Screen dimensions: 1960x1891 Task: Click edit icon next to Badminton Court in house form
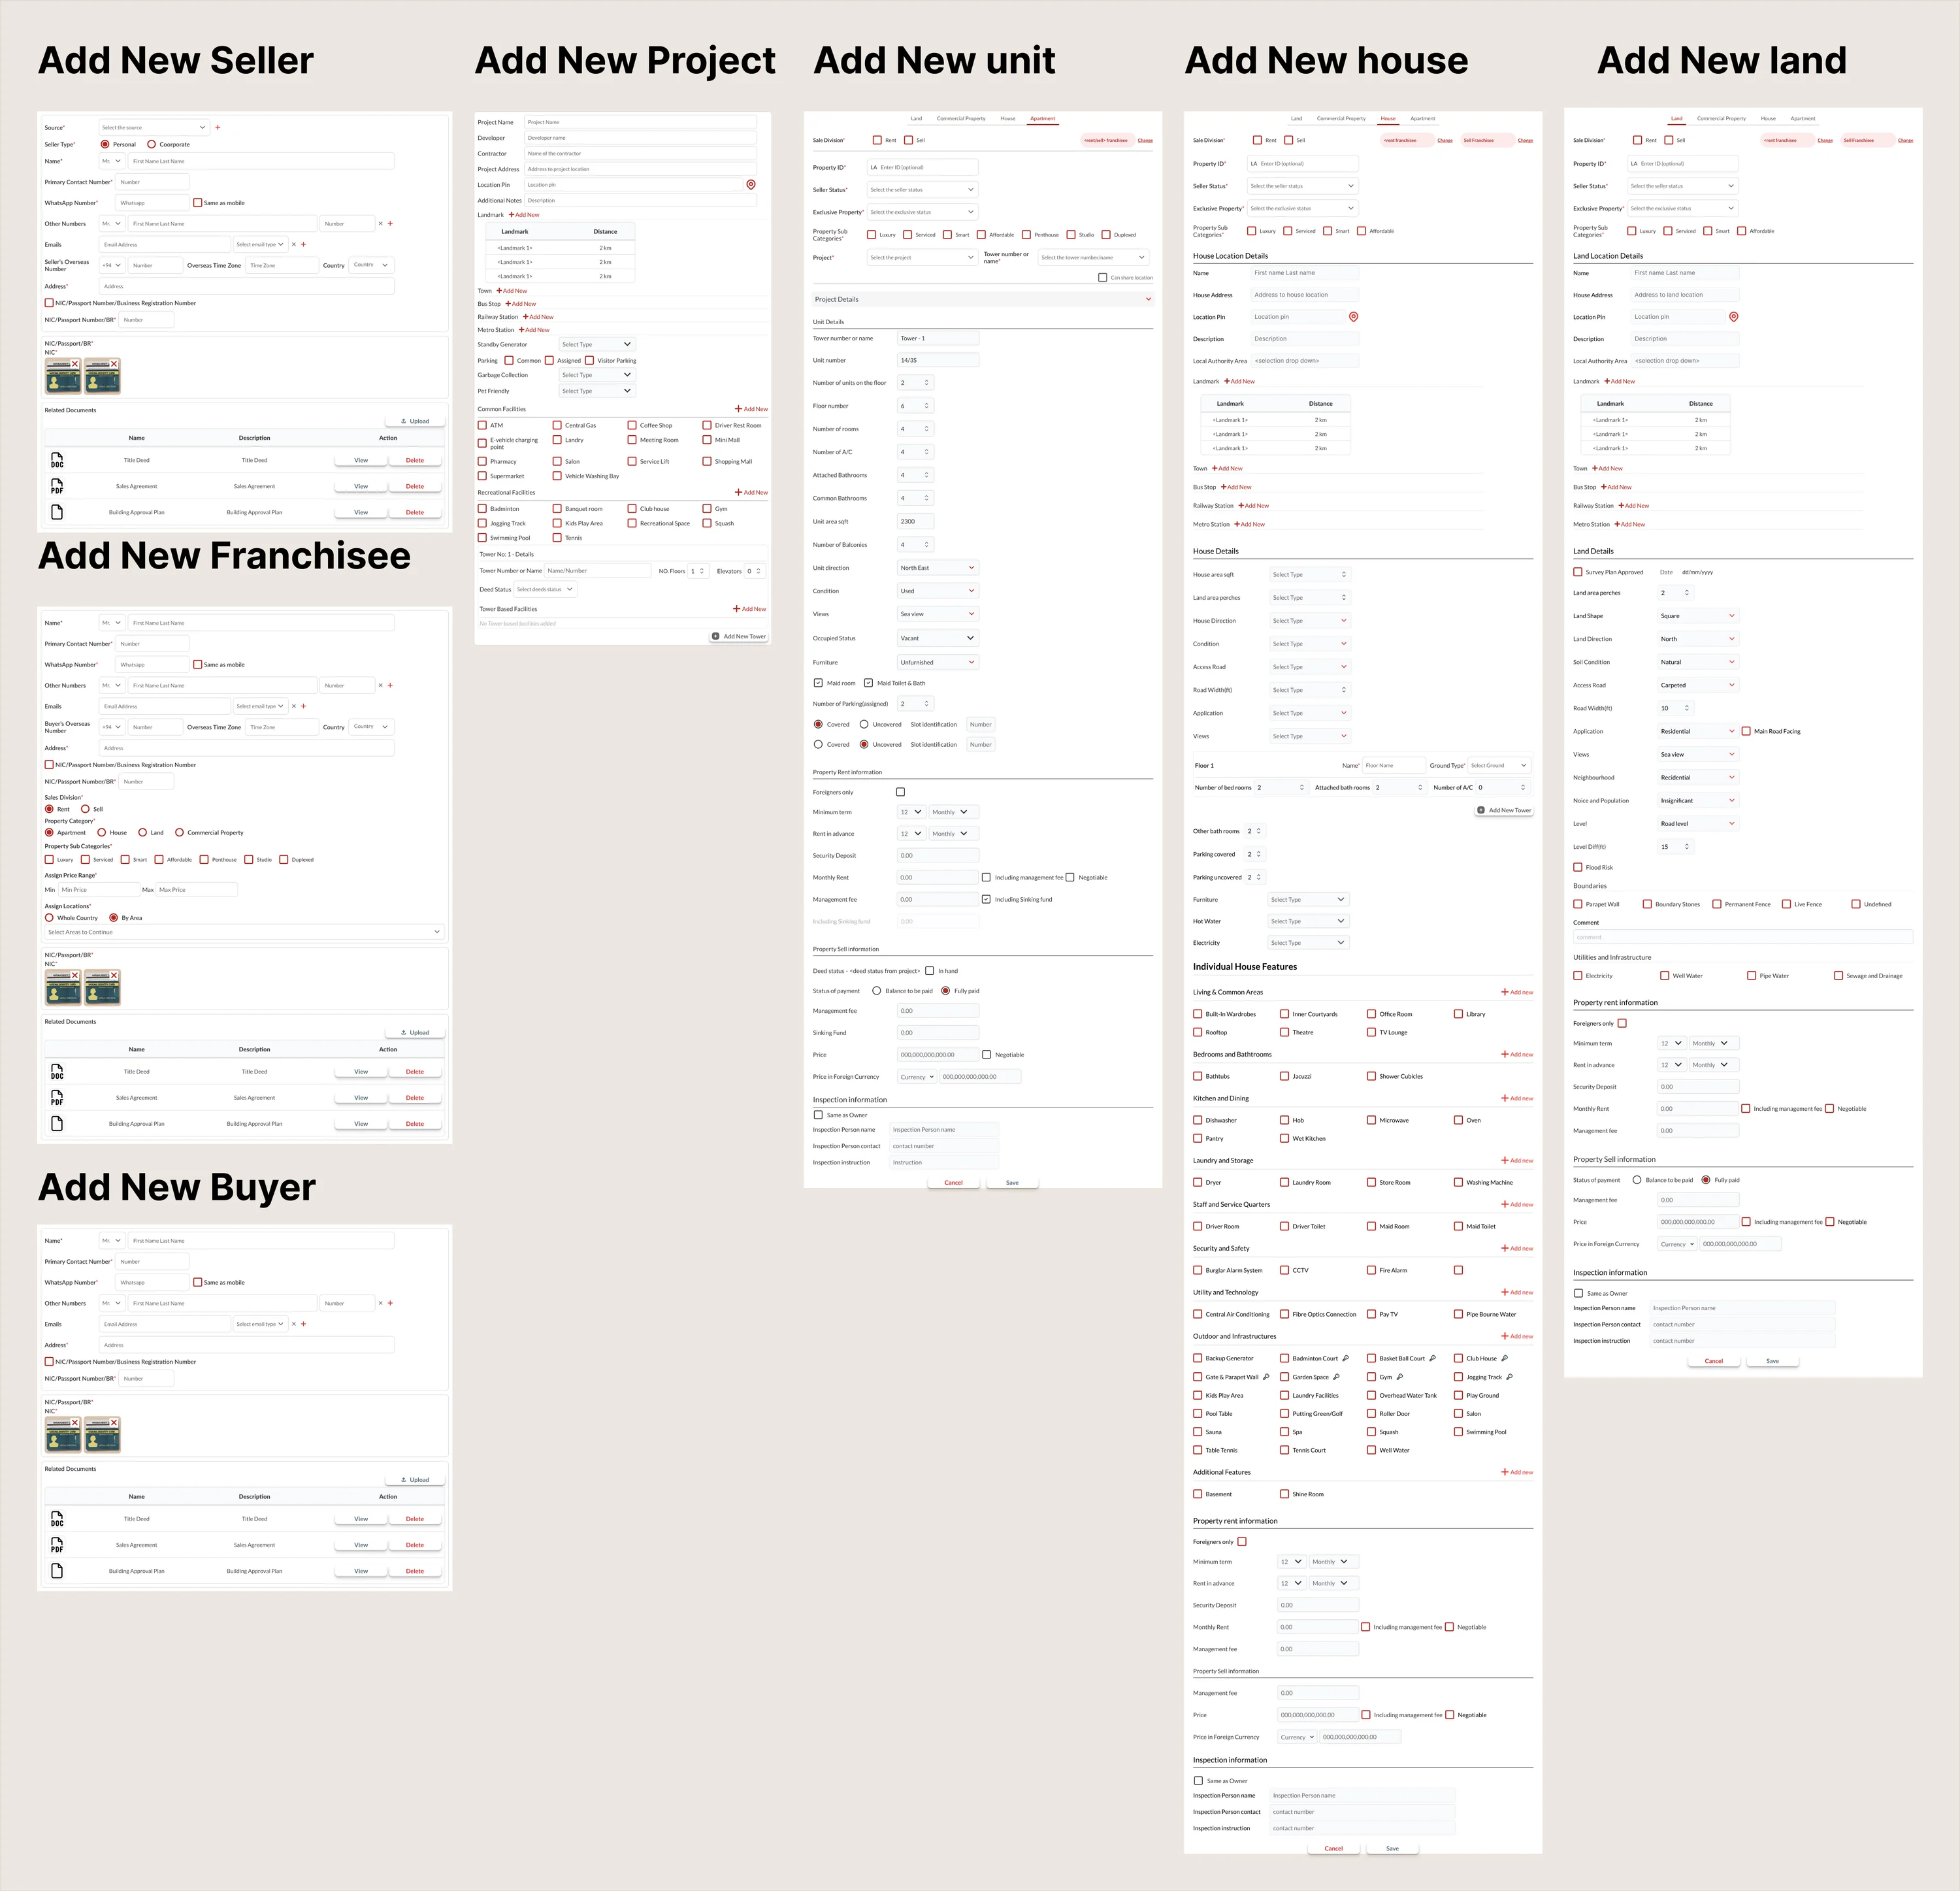pos(1345,1358)
